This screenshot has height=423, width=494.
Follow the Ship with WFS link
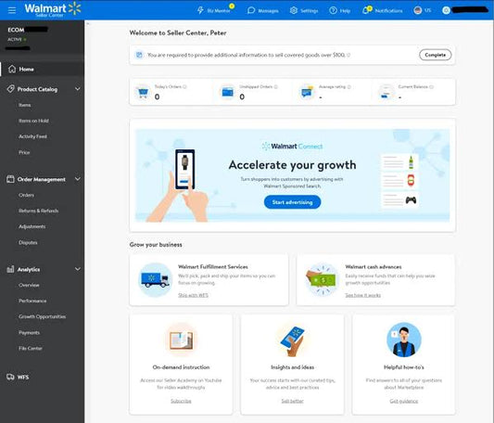point(193,295)
